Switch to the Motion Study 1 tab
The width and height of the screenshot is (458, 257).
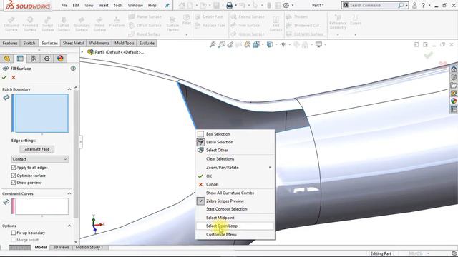pos(89,247)
